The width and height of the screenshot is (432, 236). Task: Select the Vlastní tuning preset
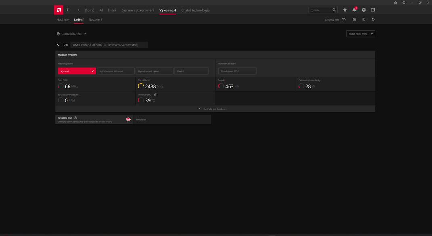click(x=191, y=71)
